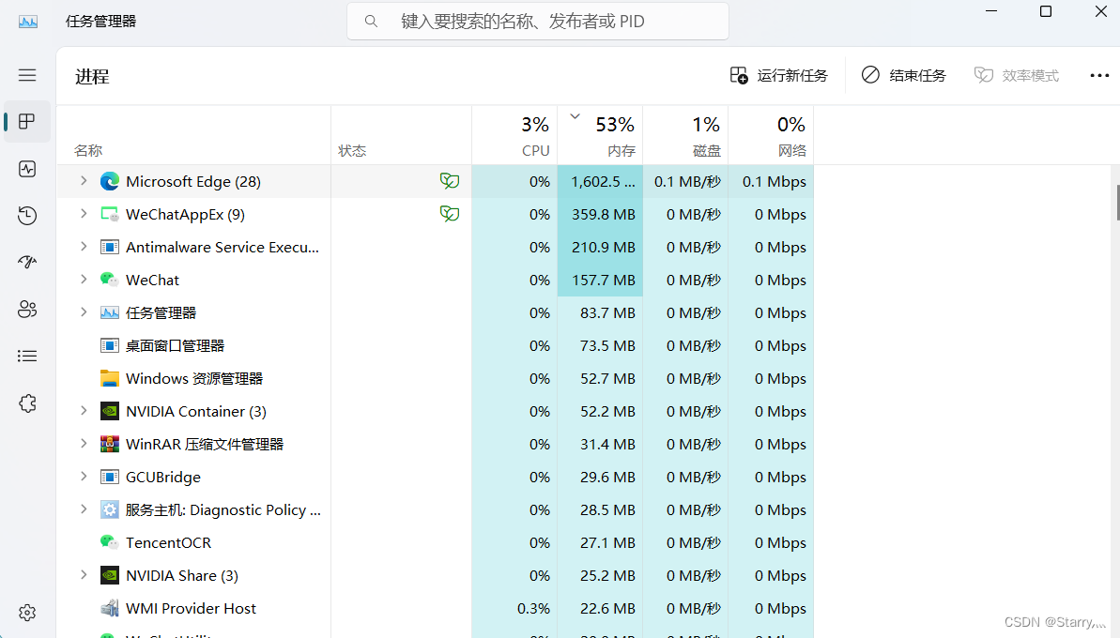Click the 桌面窗口管理器 process icon
Screen dimensions: 1120x638
pos(109,345)
